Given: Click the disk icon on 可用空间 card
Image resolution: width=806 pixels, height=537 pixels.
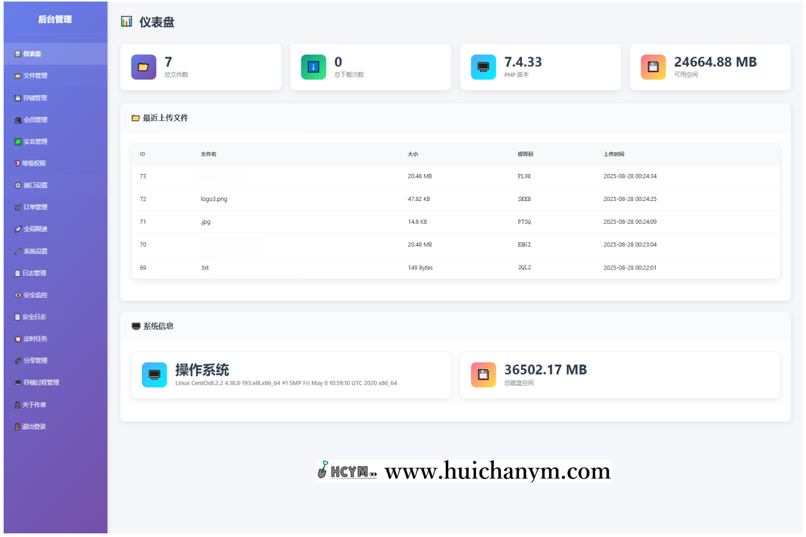Looking at the screenshot, I should (x=653, y=67).
